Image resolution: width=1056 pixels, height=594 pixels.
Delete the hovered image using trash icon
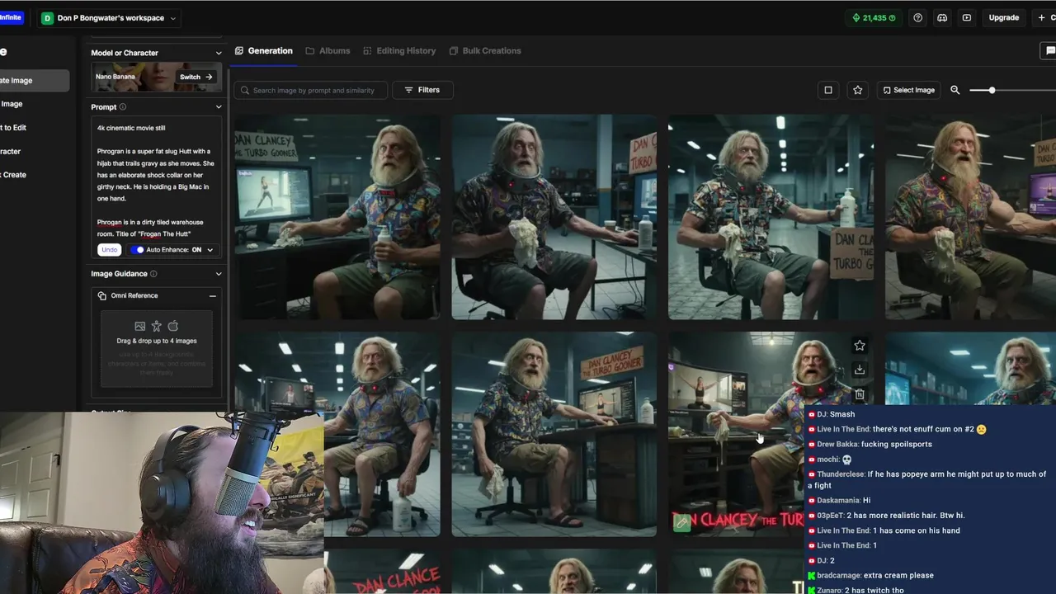click(x=860, y=394)
